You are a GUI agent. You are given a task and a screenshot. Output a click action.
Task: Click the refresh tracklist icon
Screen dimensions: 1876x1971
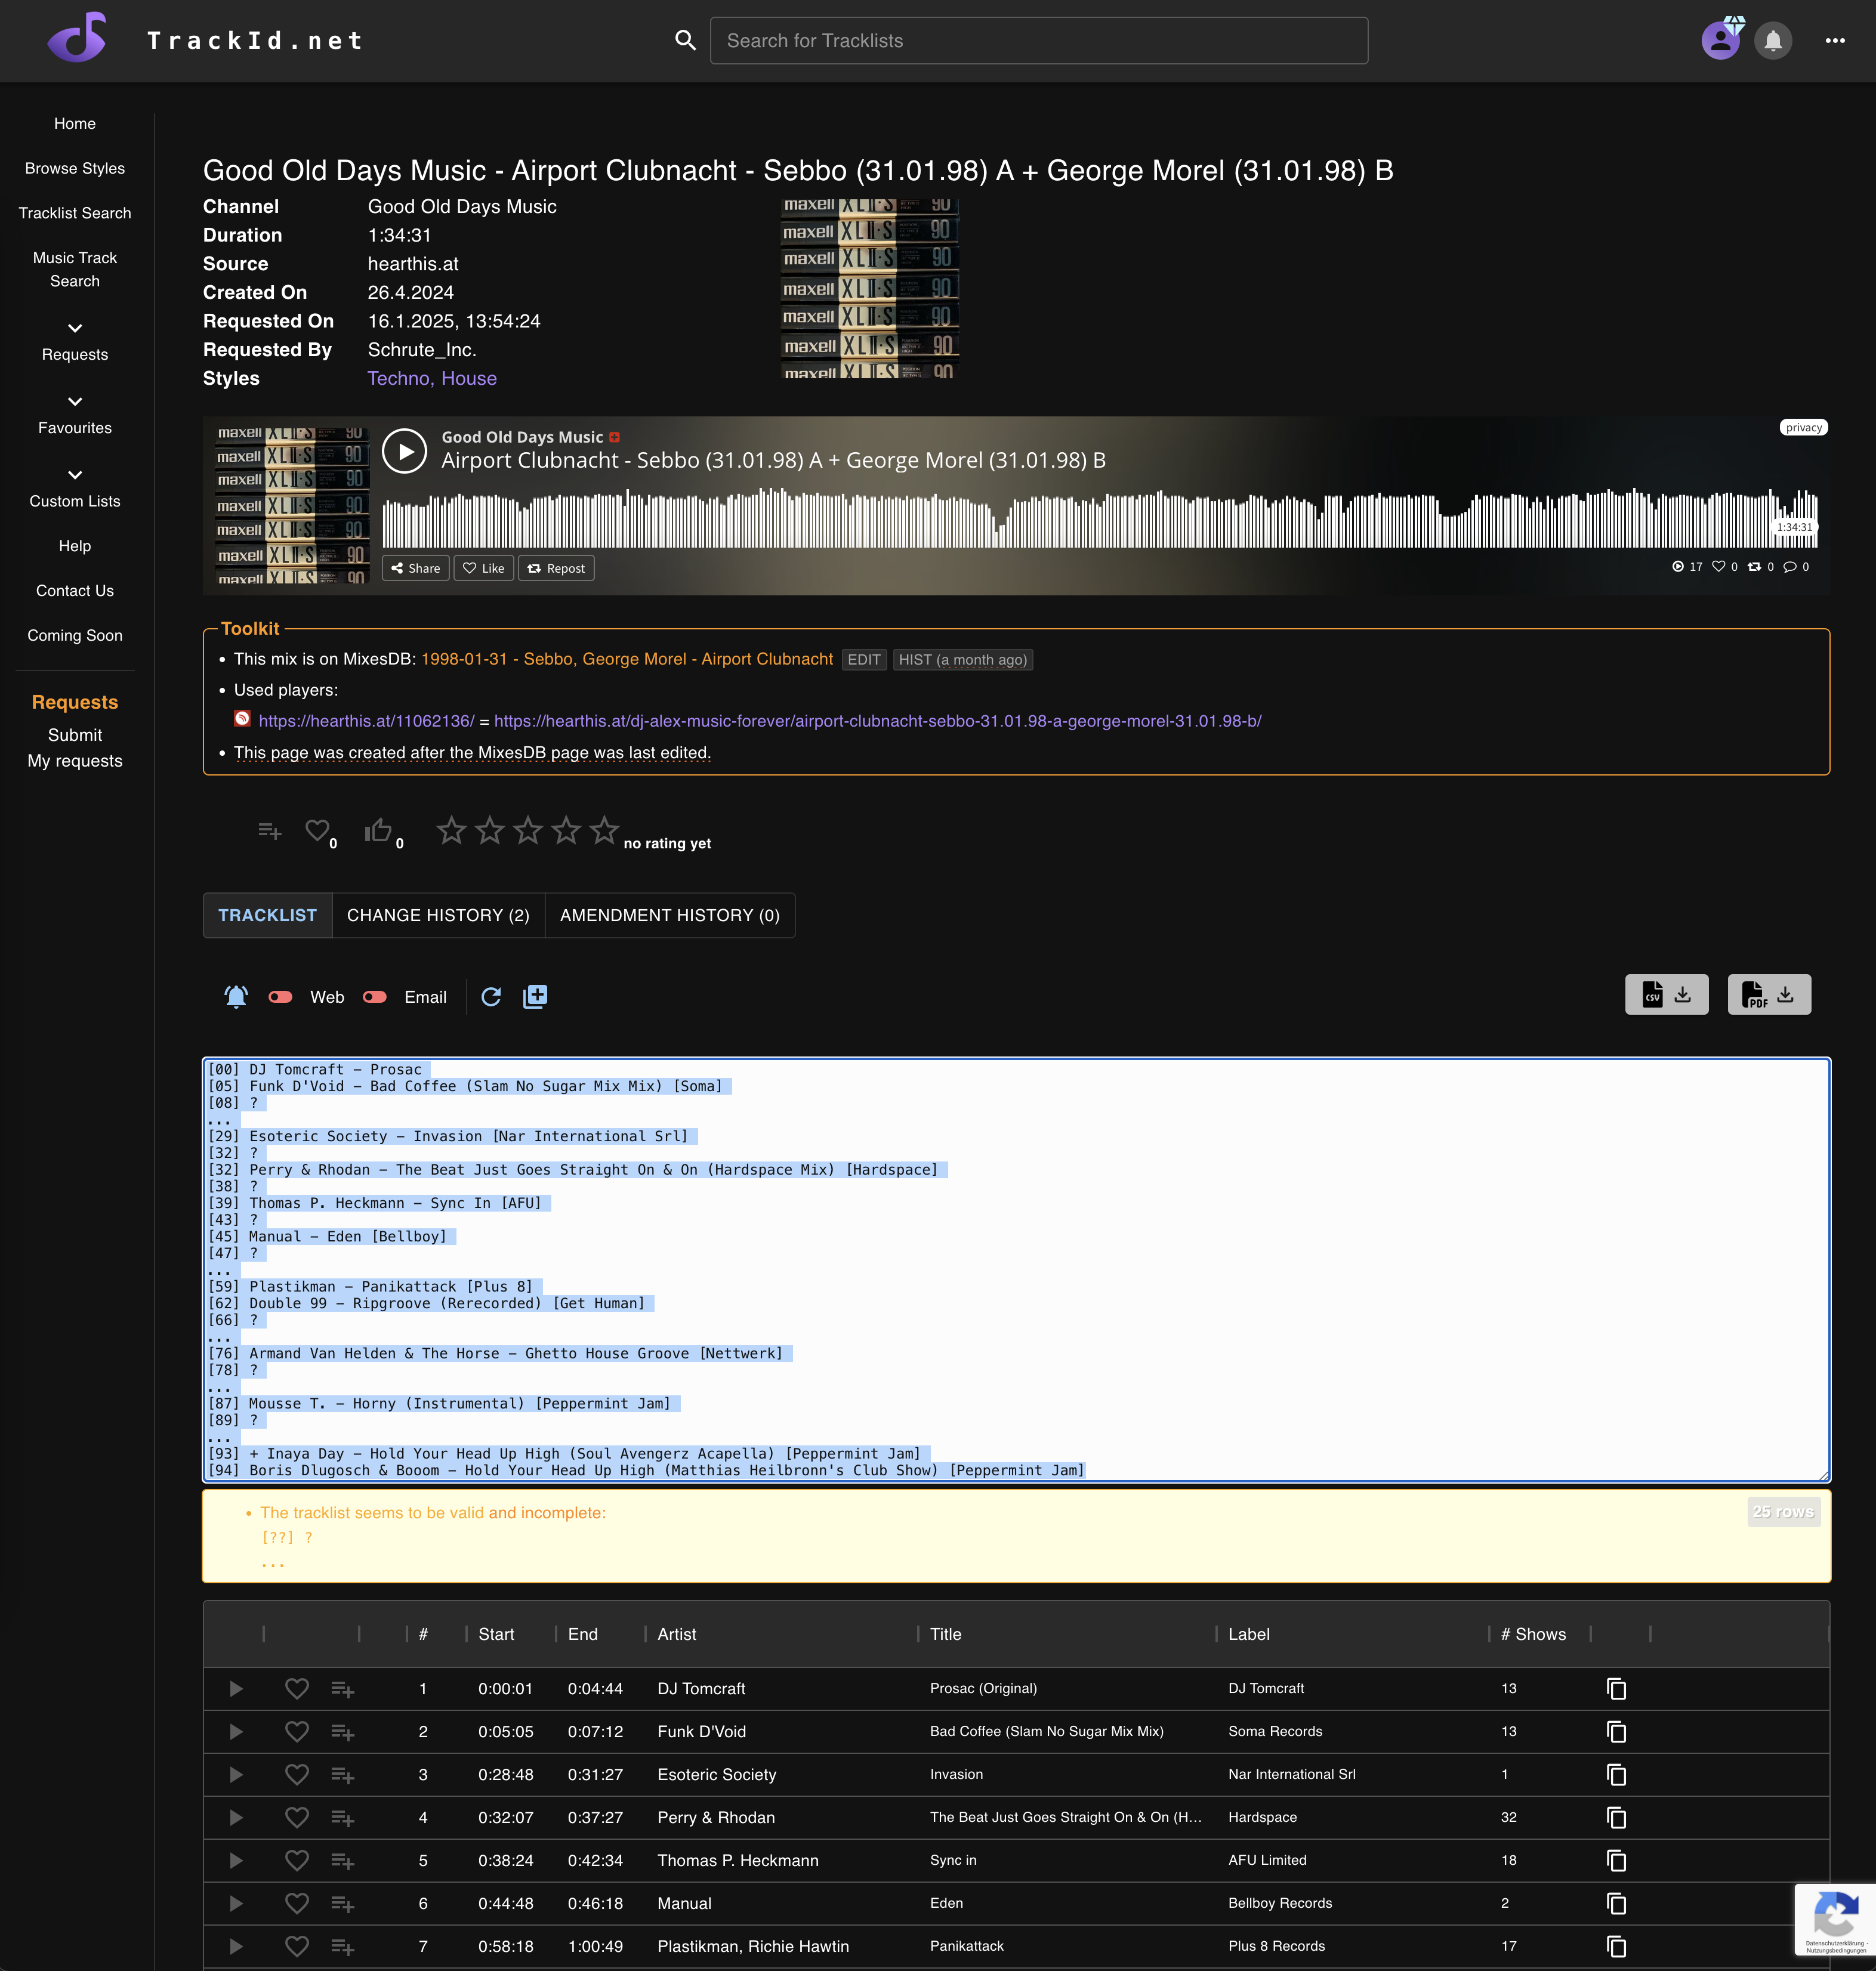490,997
